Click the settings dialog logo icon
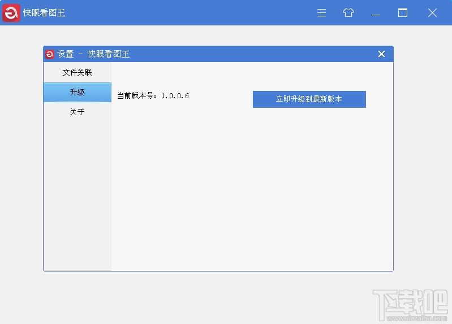 pyautogui.click(x=50, y=54)
